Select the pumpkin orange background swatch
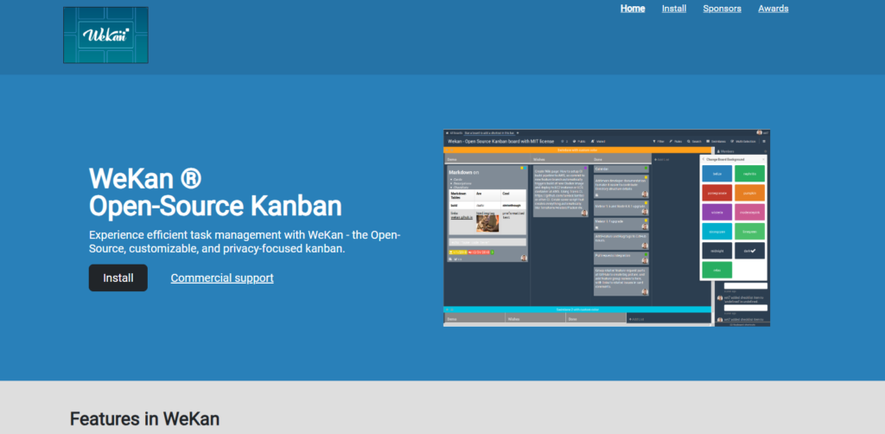This screenshot has width=885, height=434. coord(749,193)
